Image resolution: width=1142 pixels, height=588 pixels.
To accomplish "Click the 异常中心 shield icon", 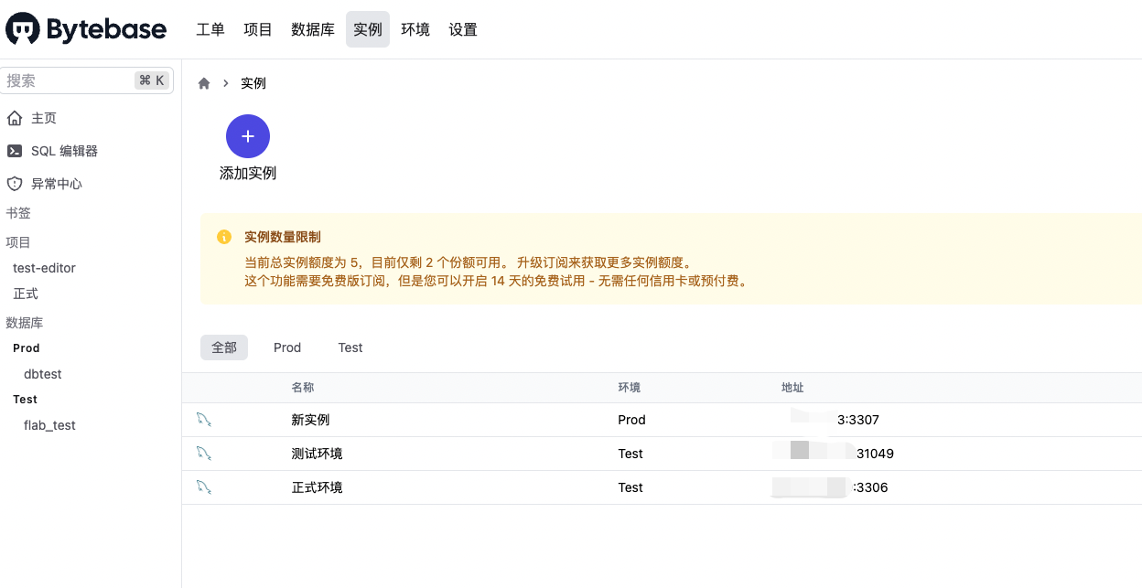I will click(x=15, y=184).
